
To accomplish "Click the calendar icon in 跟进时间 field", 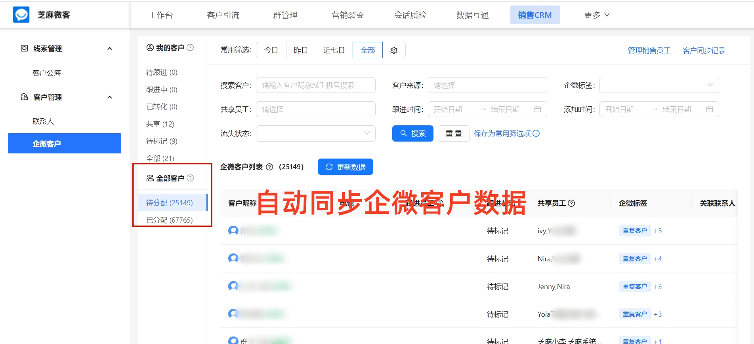I will pos(538,109).
